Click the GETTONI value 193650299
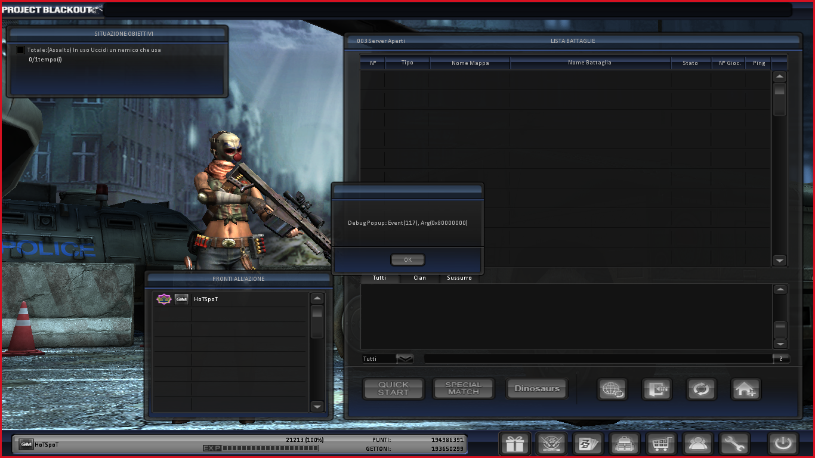The height and width of the screenshot is (458, 815). 447,448
